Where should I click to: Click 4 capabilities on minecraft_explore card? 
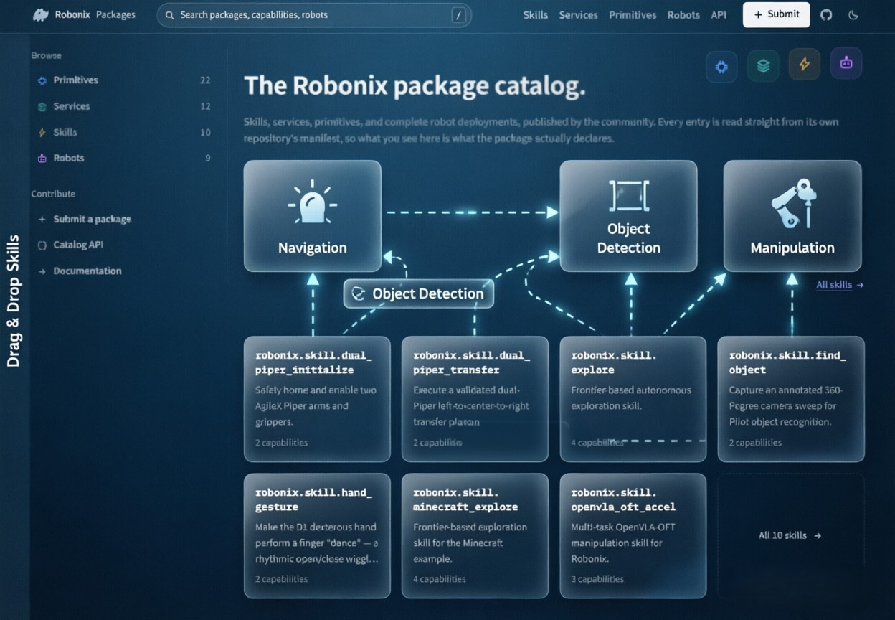(440, 579)
